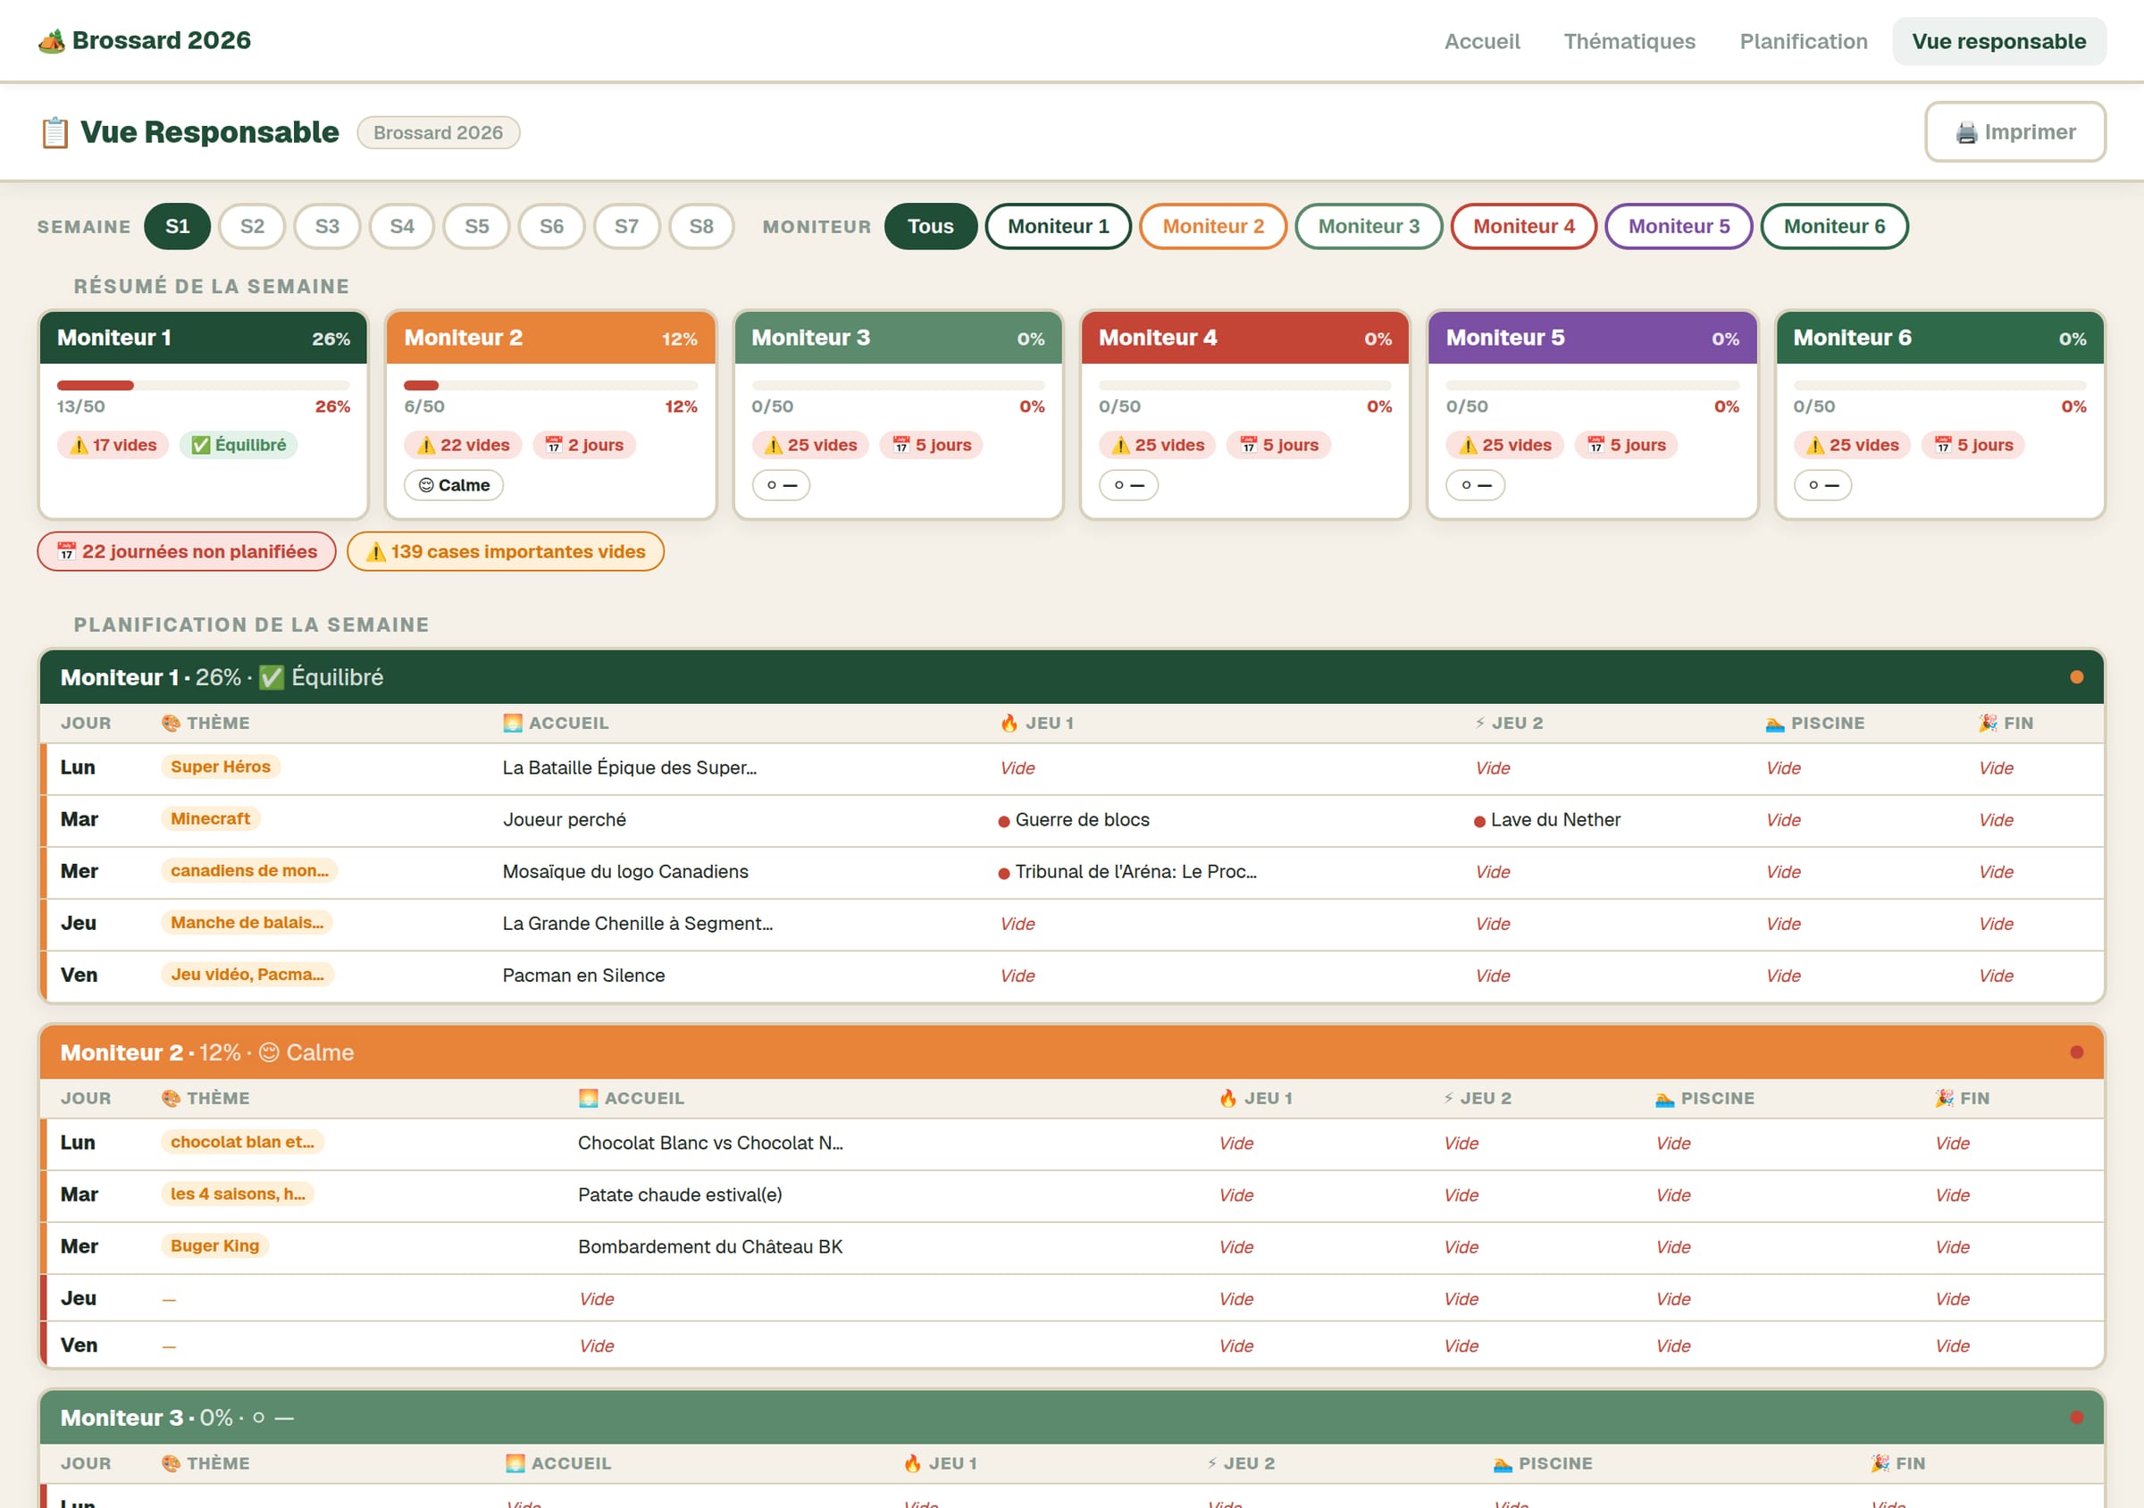Viewport: 2144px width, 1508px height.
Task: Click the red status dot in Moniteur 2 header
Action: [2076, 1052]
